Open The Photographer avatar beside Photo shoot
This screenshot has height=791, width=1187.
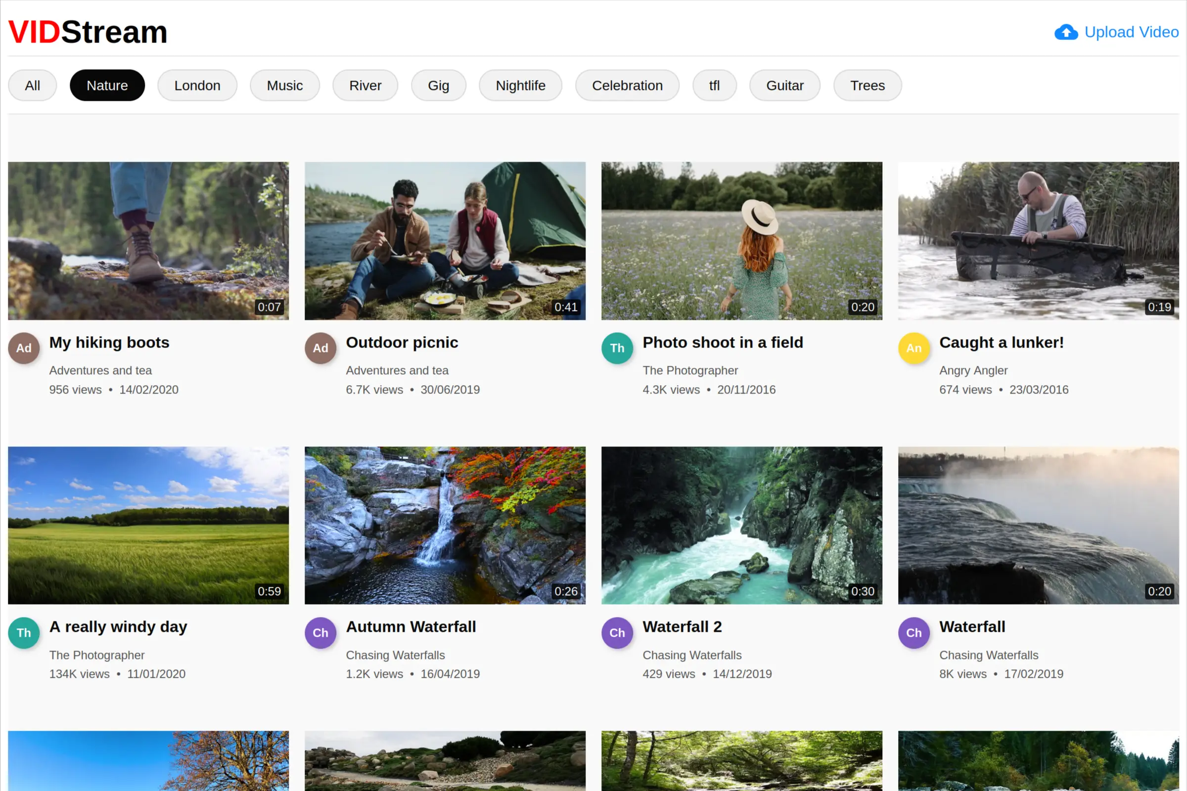[x=617, y=348]
